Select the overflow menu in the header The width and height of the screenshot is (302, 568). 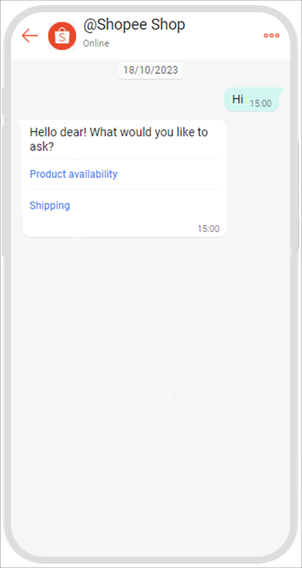point(271,36)
